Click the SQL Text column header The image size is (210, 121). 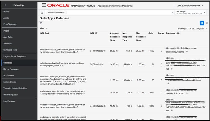point(44,33)
